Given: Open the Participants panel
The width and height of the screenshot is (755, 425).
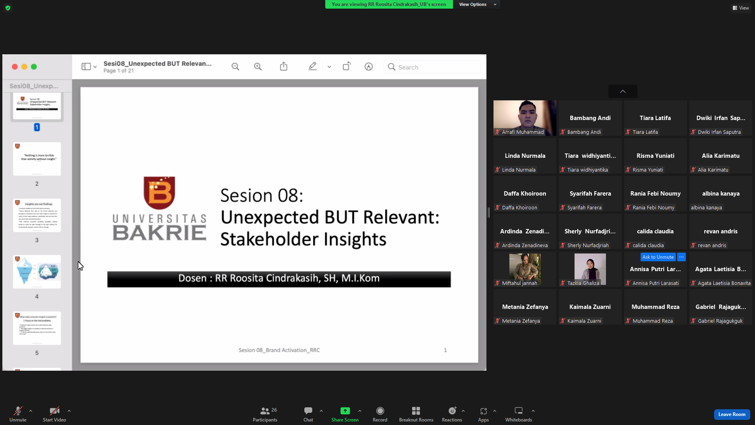Looking at the screenshot, I should 265,414.
